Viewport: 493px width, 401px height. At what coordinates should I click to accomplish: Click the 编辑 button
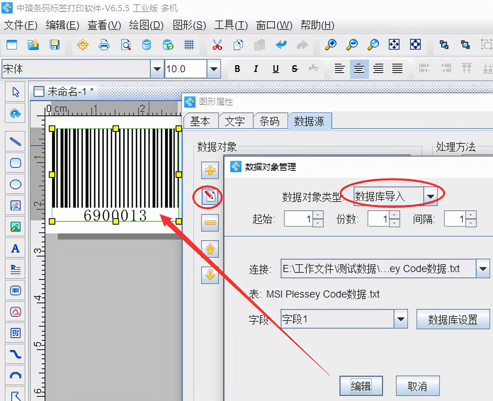[361, 386]
